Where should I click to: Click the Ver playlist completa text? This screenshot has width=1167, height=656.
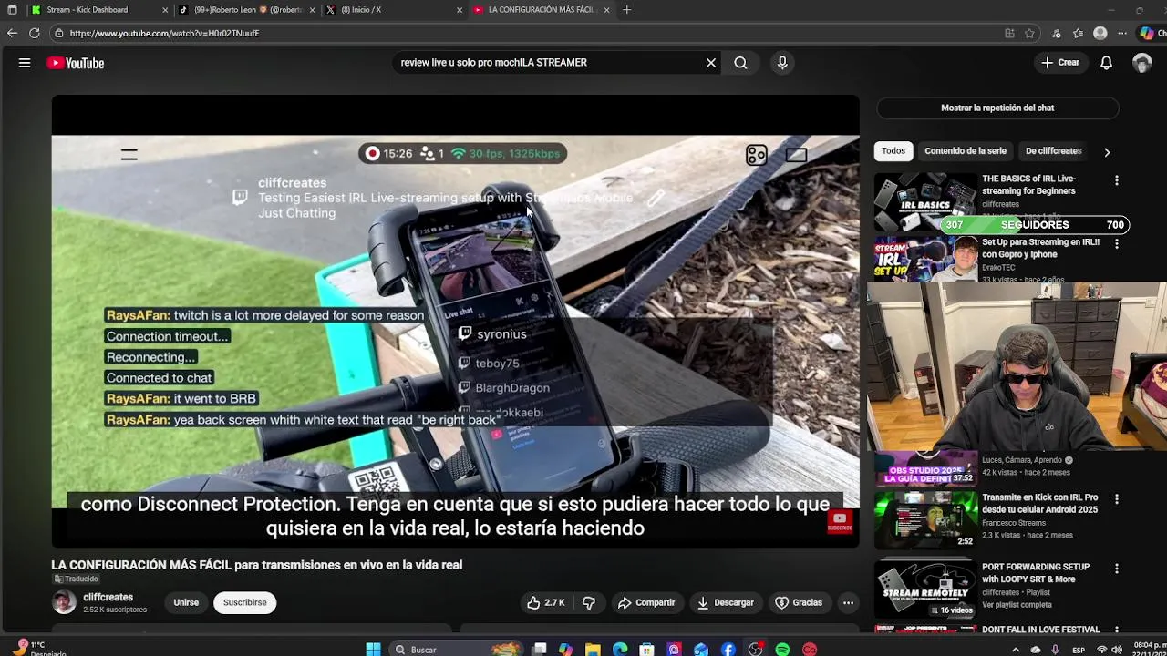coord(1017,605)
